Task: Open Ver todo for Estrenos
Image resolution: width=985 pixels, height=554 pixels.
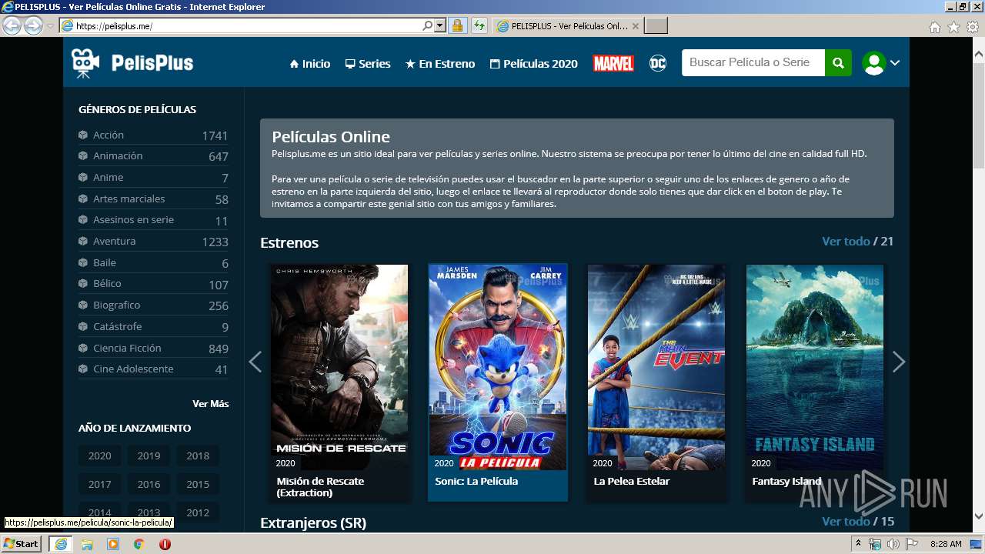Action: (846, 241)
